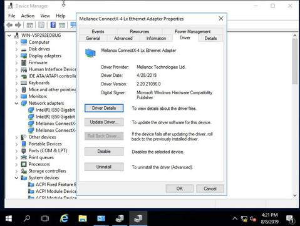Image resolution: width=300 pixels, height=226 pixels.
Task: Click the Storage controllers icon
Action: (24, 171)
